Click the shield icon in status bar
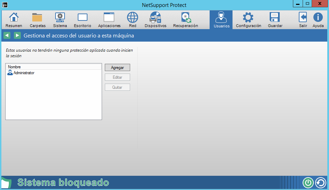 click(x=6, y=183)
